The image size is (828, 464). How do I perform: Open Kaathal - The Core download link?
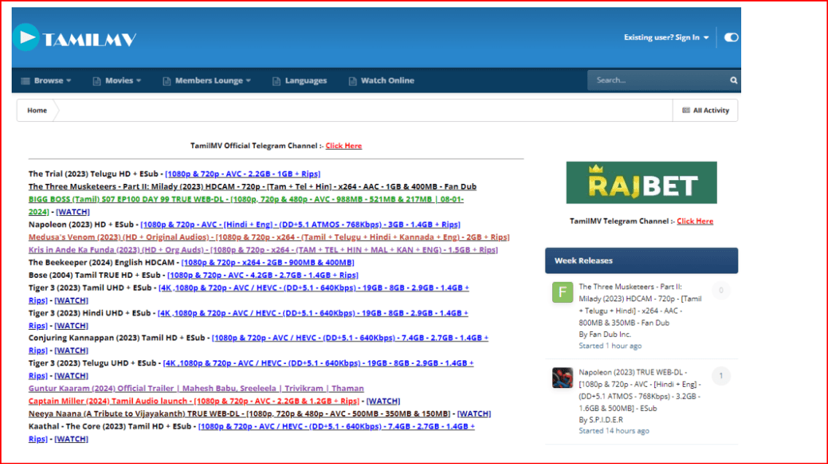336,427
